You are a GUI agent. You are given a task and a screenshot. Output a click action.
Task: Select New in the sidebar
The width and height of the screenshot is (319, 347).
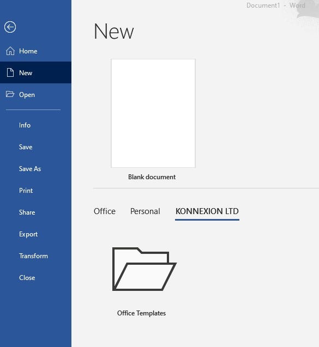click(x=35, y=72)
